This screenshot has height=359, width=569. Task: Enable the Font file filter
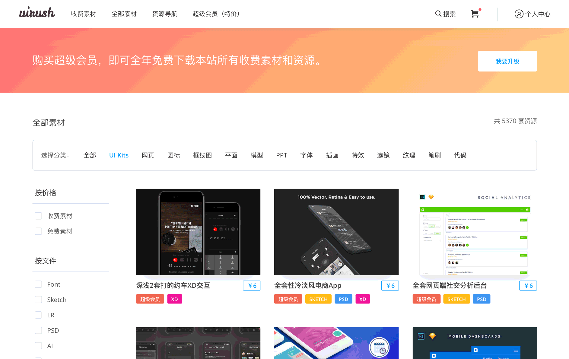38,284
